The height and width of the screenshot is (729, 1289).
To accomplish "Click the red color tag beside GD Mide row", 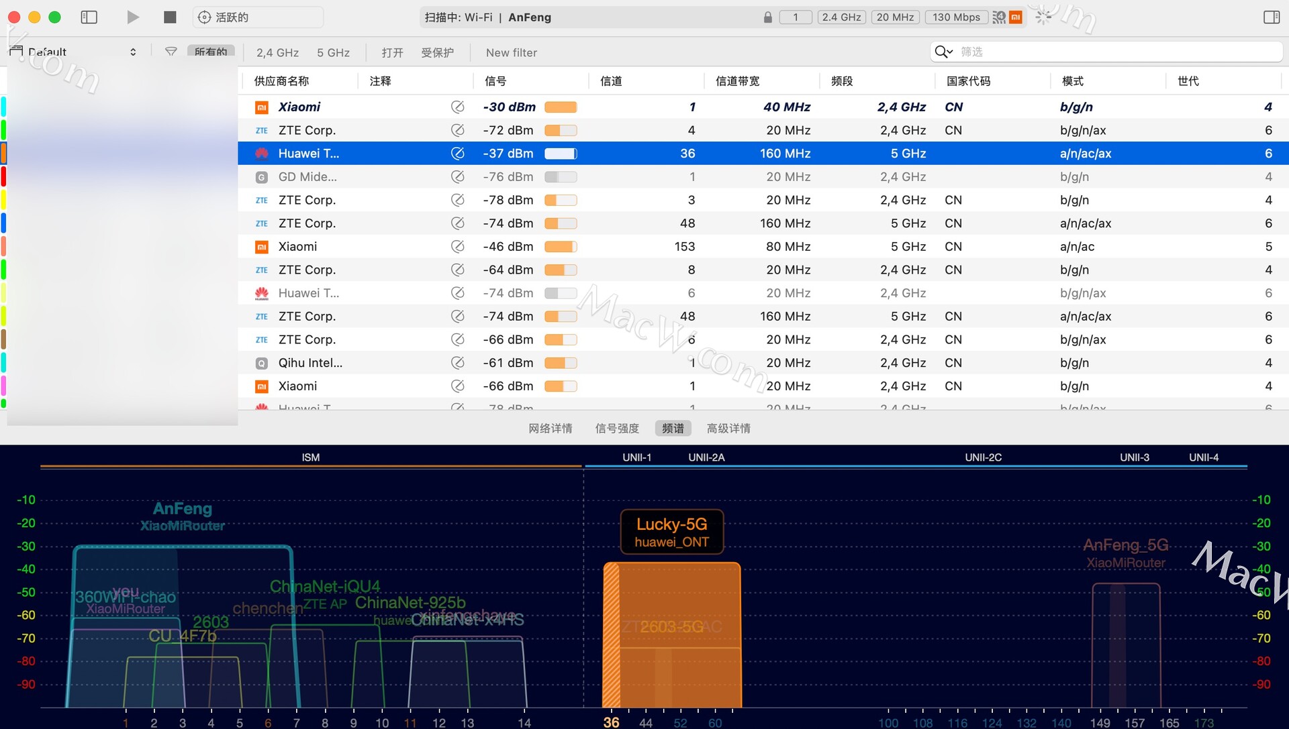I will (x=3, y=177).
